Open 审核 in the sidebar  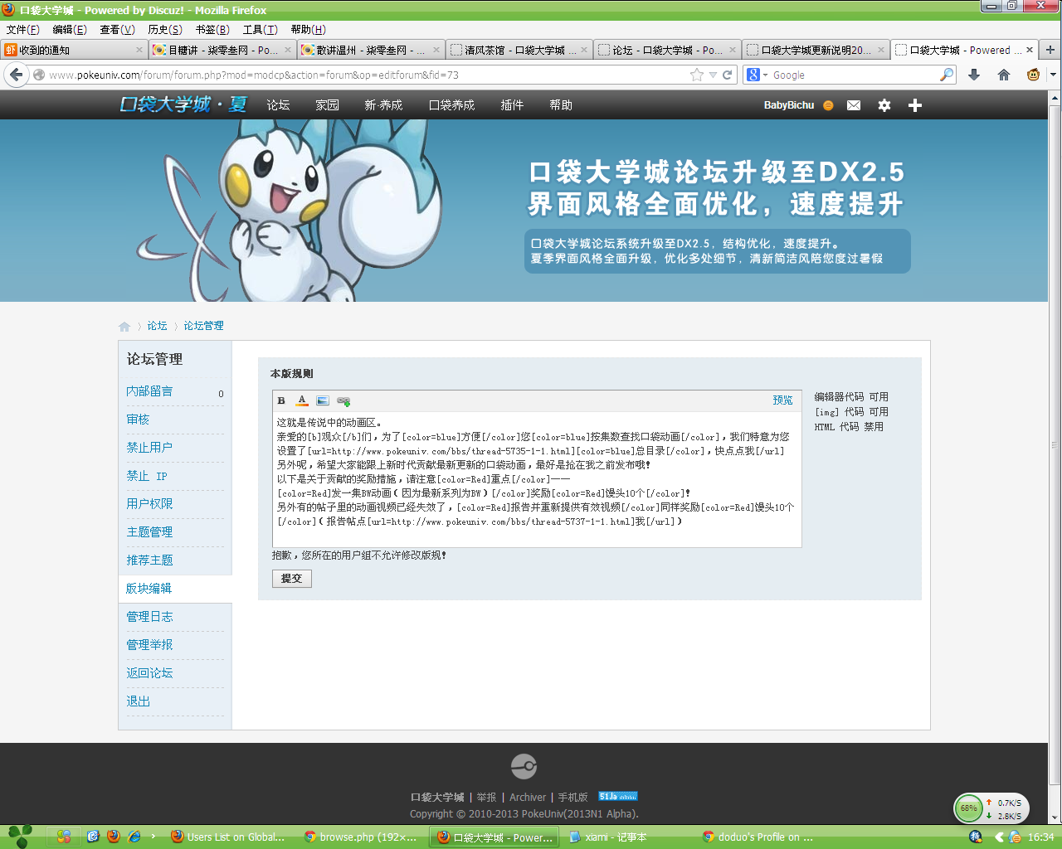[138, 420]
